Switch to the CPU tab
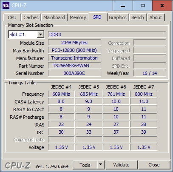This screenshot has width=173, height=172. (x=12, y=17)
